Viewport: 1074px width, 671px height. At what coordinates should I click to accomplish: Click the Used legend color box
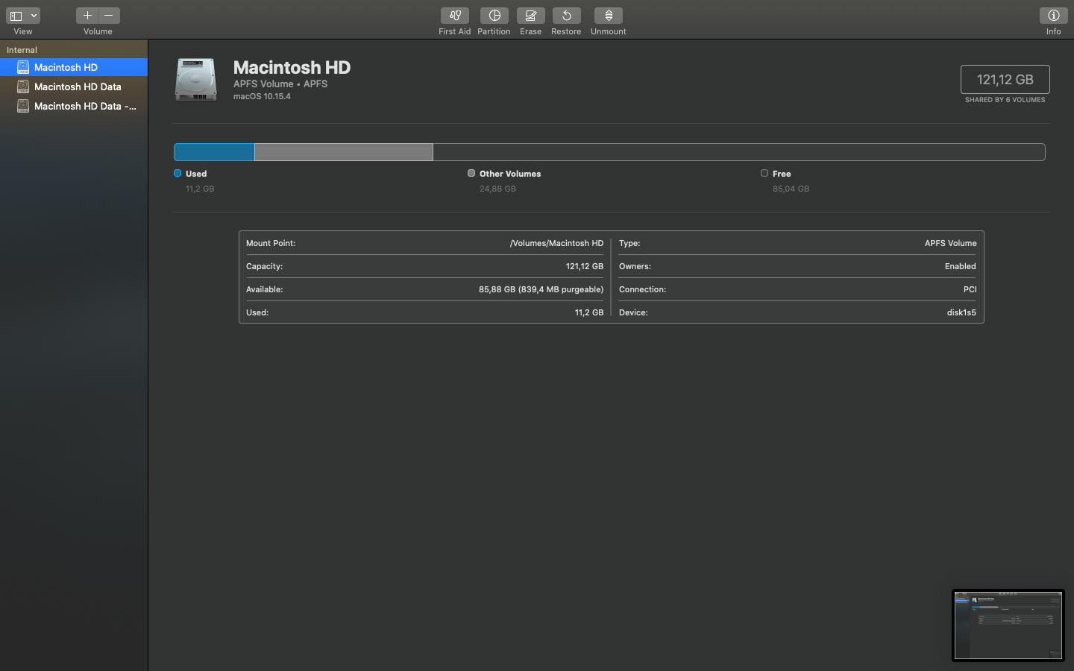pyautogui.click(x=178, y=173)
